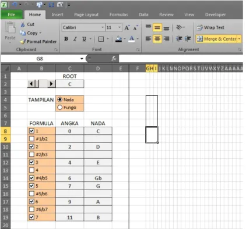Click Decrease Indent icon

coord(179,39)
